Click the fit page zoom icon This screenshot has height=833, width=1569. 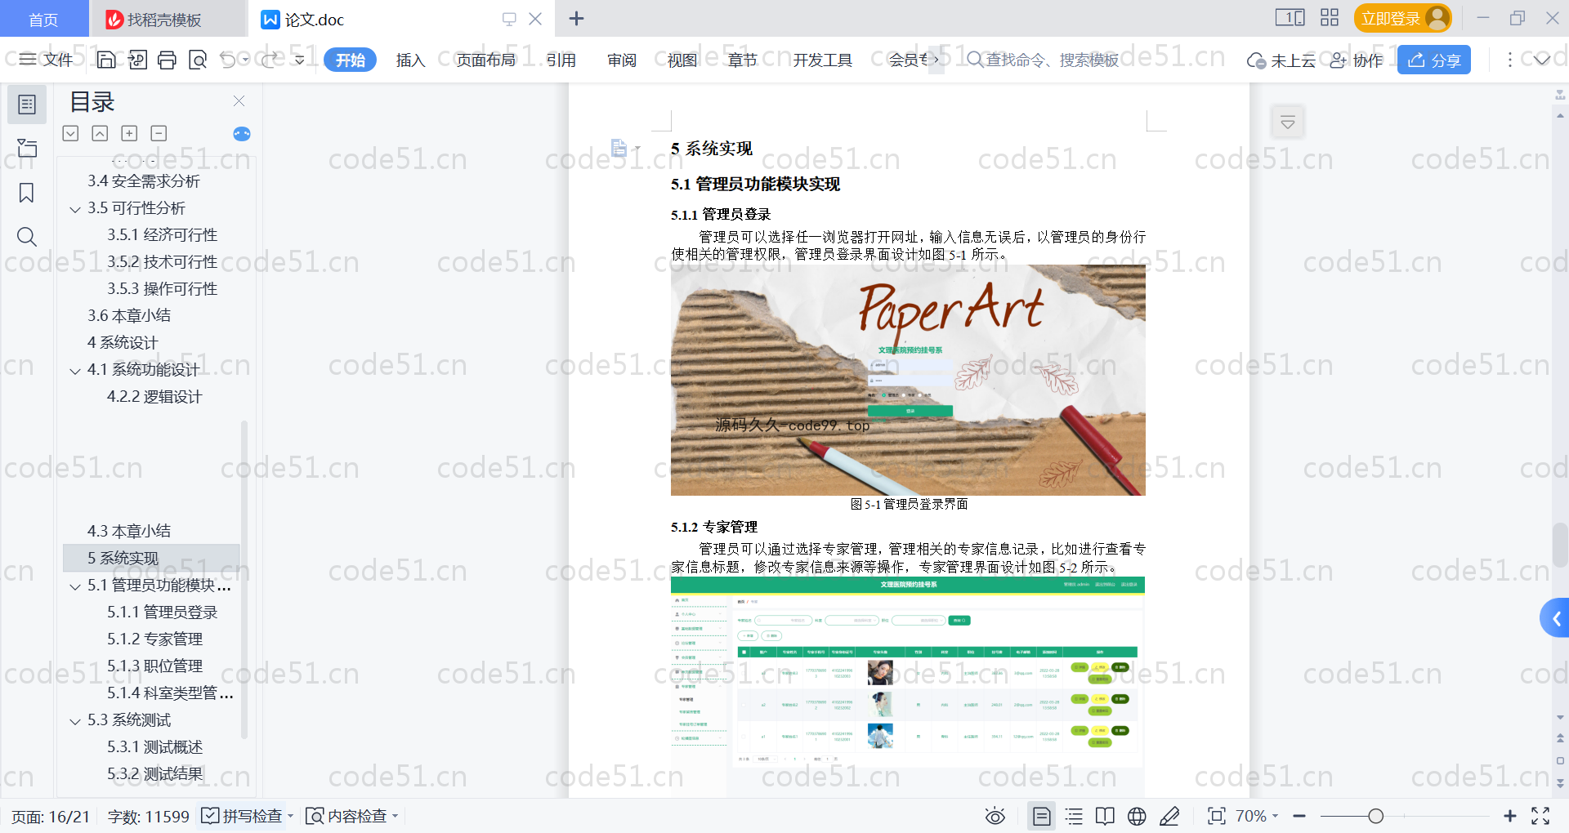[1217, 816]
